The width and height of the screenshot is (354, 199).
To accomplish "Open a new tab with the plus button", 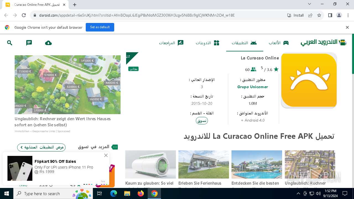I will click(75, 5).
